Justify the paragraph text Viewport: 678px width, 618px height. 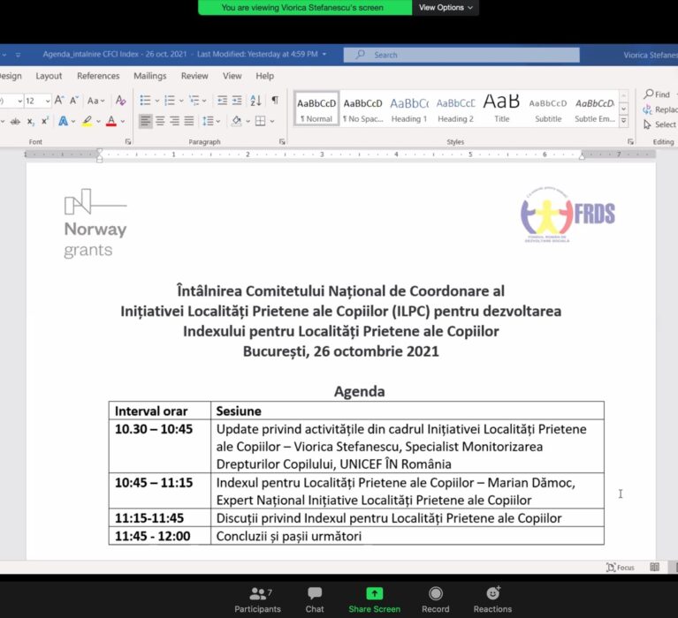point(189,121)
